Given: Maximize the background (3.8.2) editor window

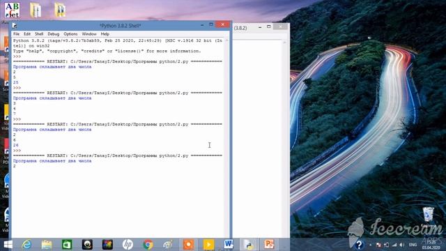Looking at the screenshot, I should click(x=269, y=26).
